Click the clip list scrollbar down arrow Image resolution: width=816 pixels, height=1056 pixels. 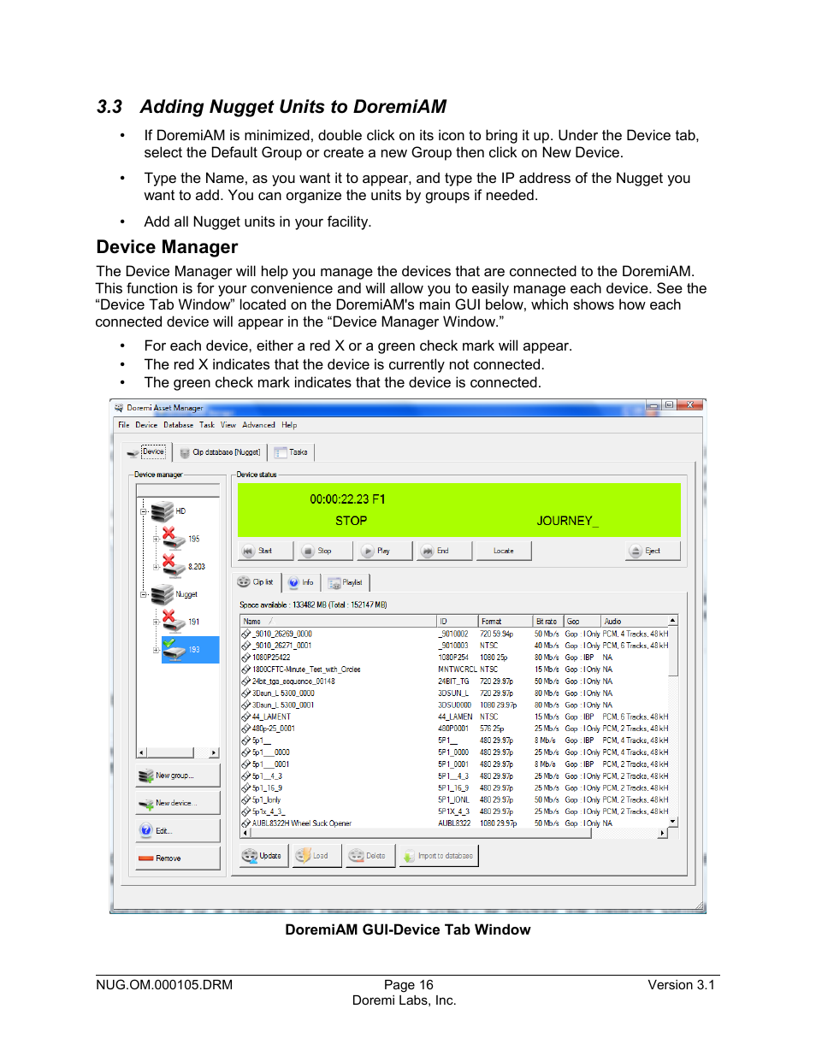[673, 822]
